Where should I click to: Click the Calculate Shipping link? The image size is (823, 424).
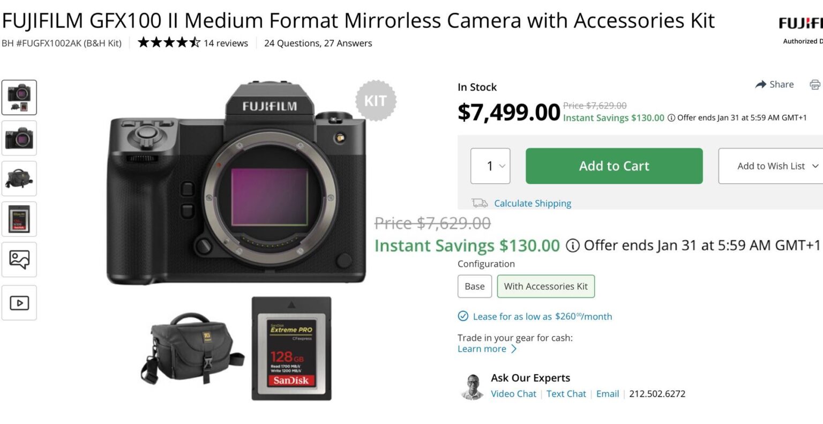point(533,203)
